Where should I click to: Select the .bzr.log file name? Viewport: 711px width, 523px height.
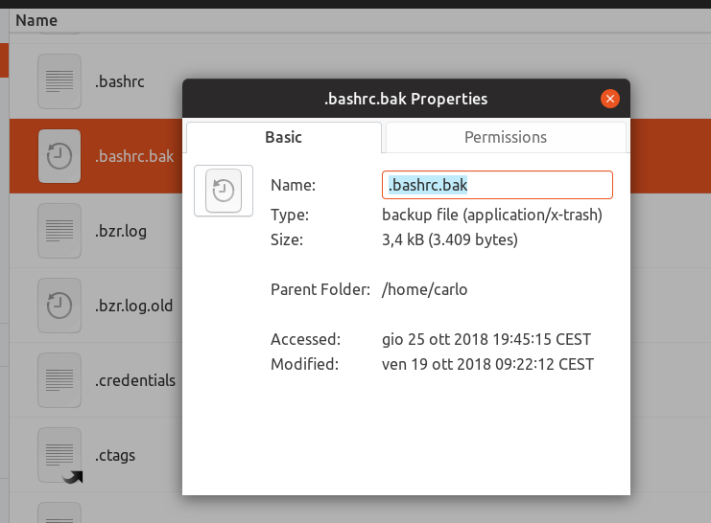121,231
